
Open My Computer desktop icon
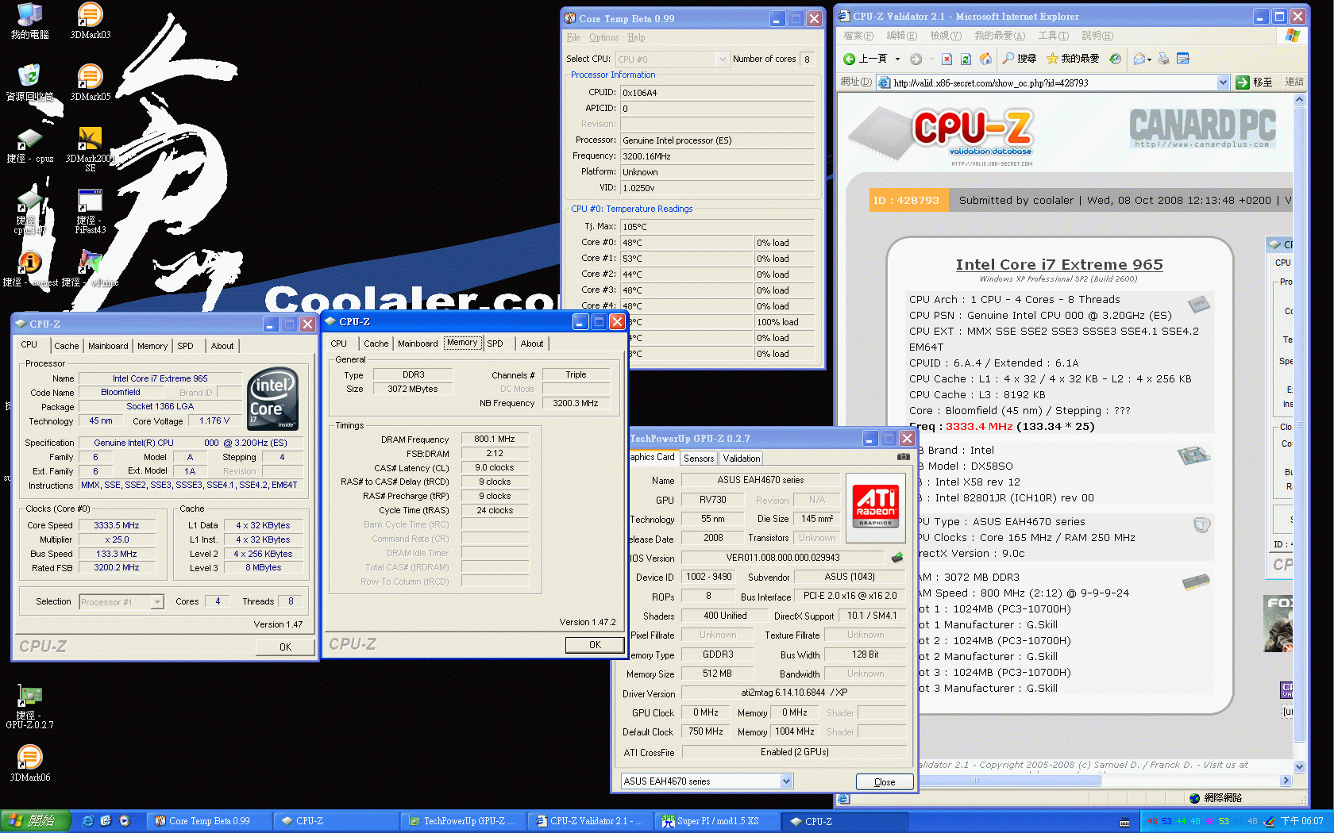[x=30, y=21]
